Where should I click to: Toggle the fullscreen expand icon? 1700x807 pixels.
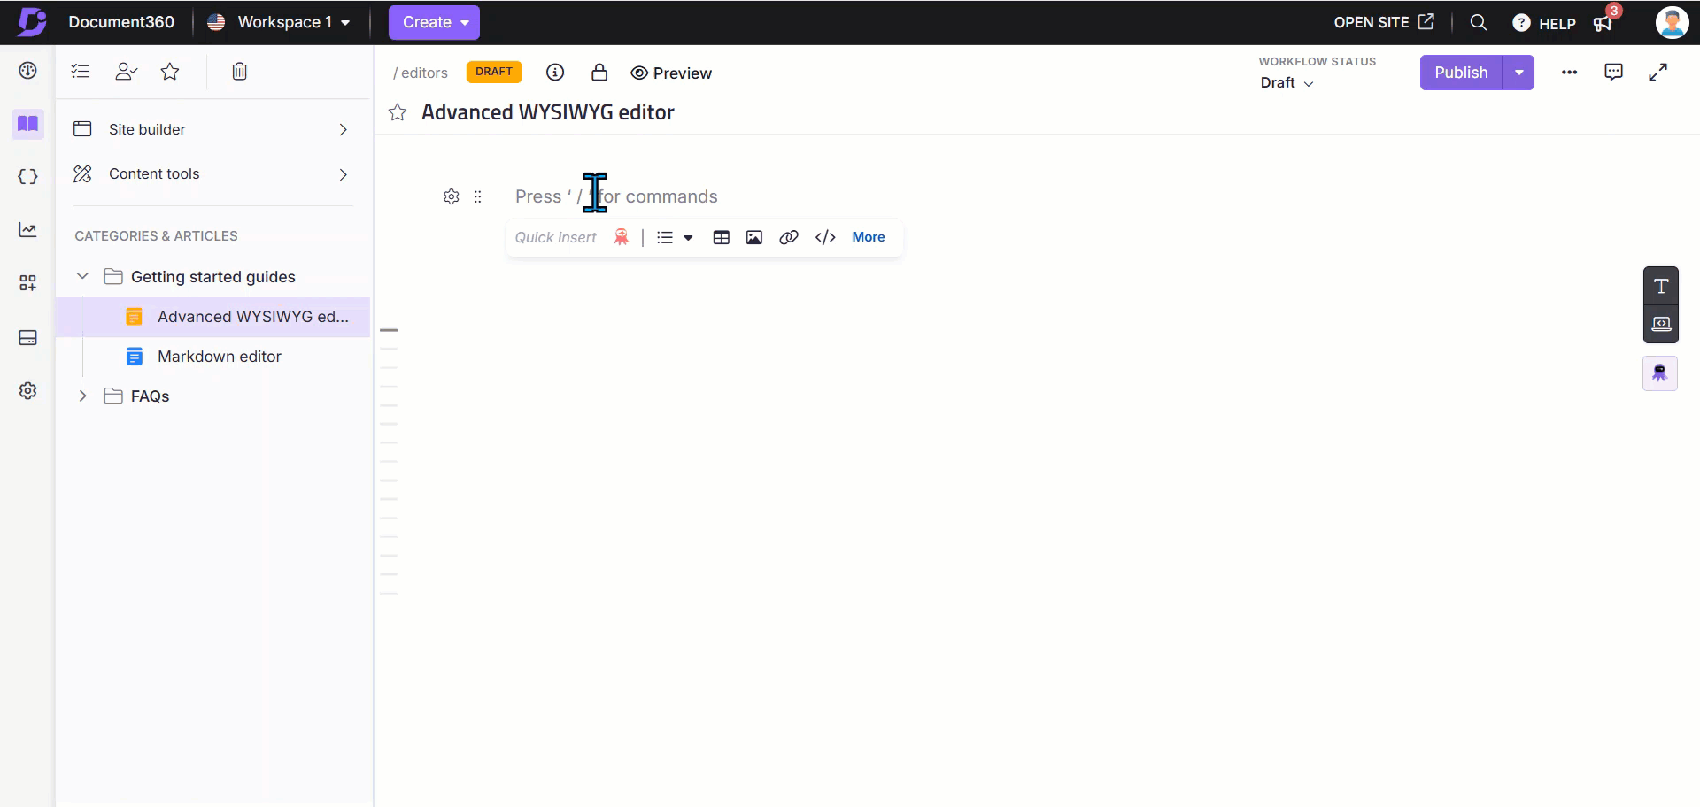click(1658, 73)
